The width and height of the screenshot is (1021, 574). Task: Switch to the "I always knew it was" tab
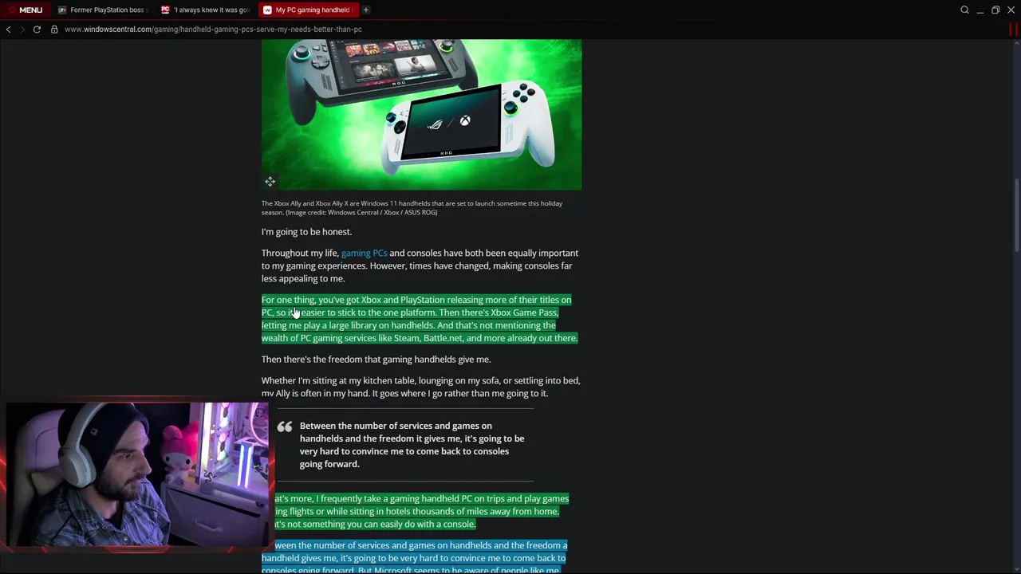pyautogui.click(x=206, y=10)
